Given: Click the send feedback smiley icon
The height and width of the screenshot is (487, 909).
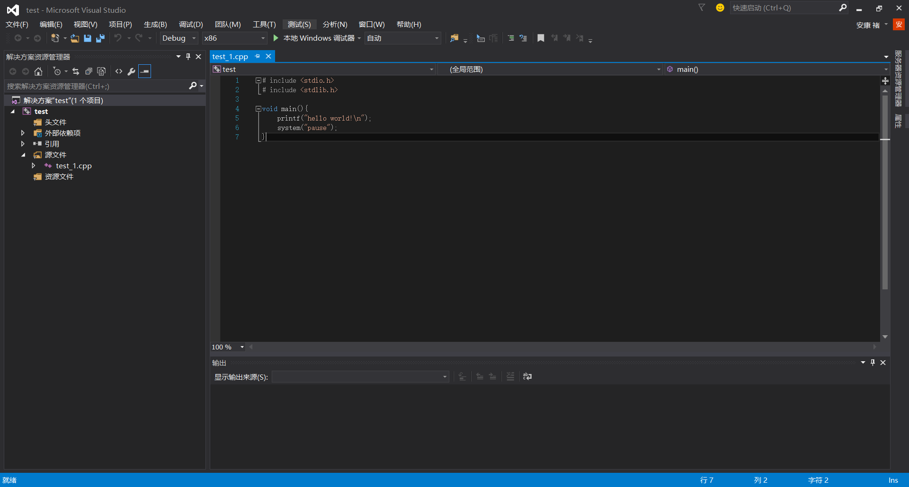Looking at the screenshot, I should tap(720, 8).
